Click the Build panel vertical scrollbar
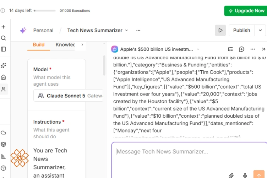 coord(104,65)
